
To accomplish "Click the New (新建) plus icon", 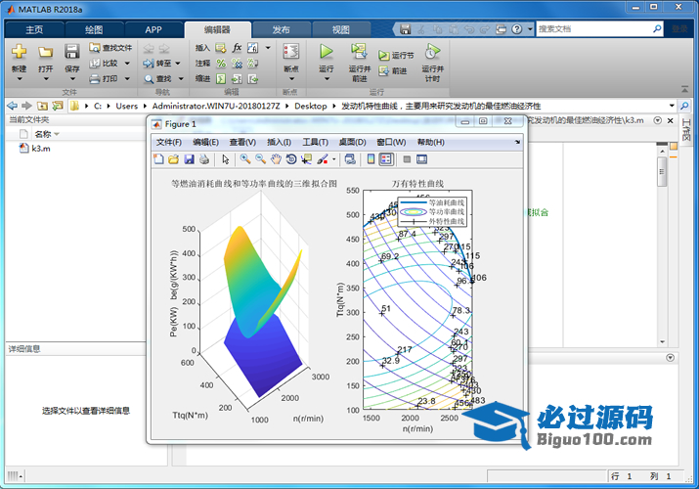I will [x=19, y=51].
